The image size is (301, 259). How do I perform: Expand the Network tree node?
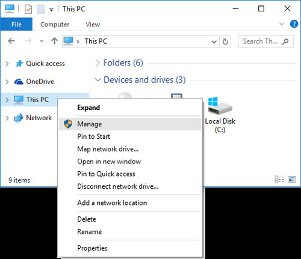7,118
